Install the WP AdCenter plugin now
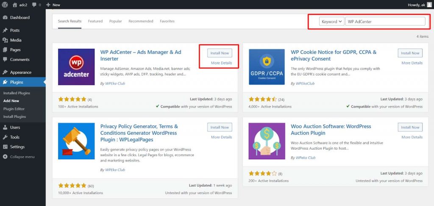 pyautogui.click(x=220, y=53)
